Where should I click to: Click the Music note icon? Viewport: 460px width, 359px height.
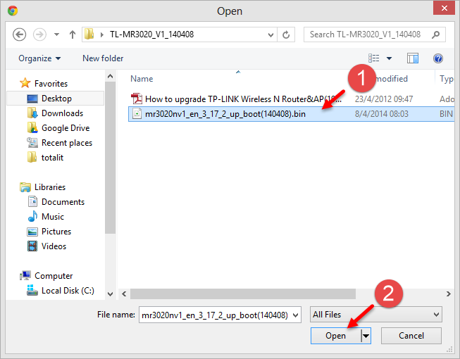tap(32, 217)
